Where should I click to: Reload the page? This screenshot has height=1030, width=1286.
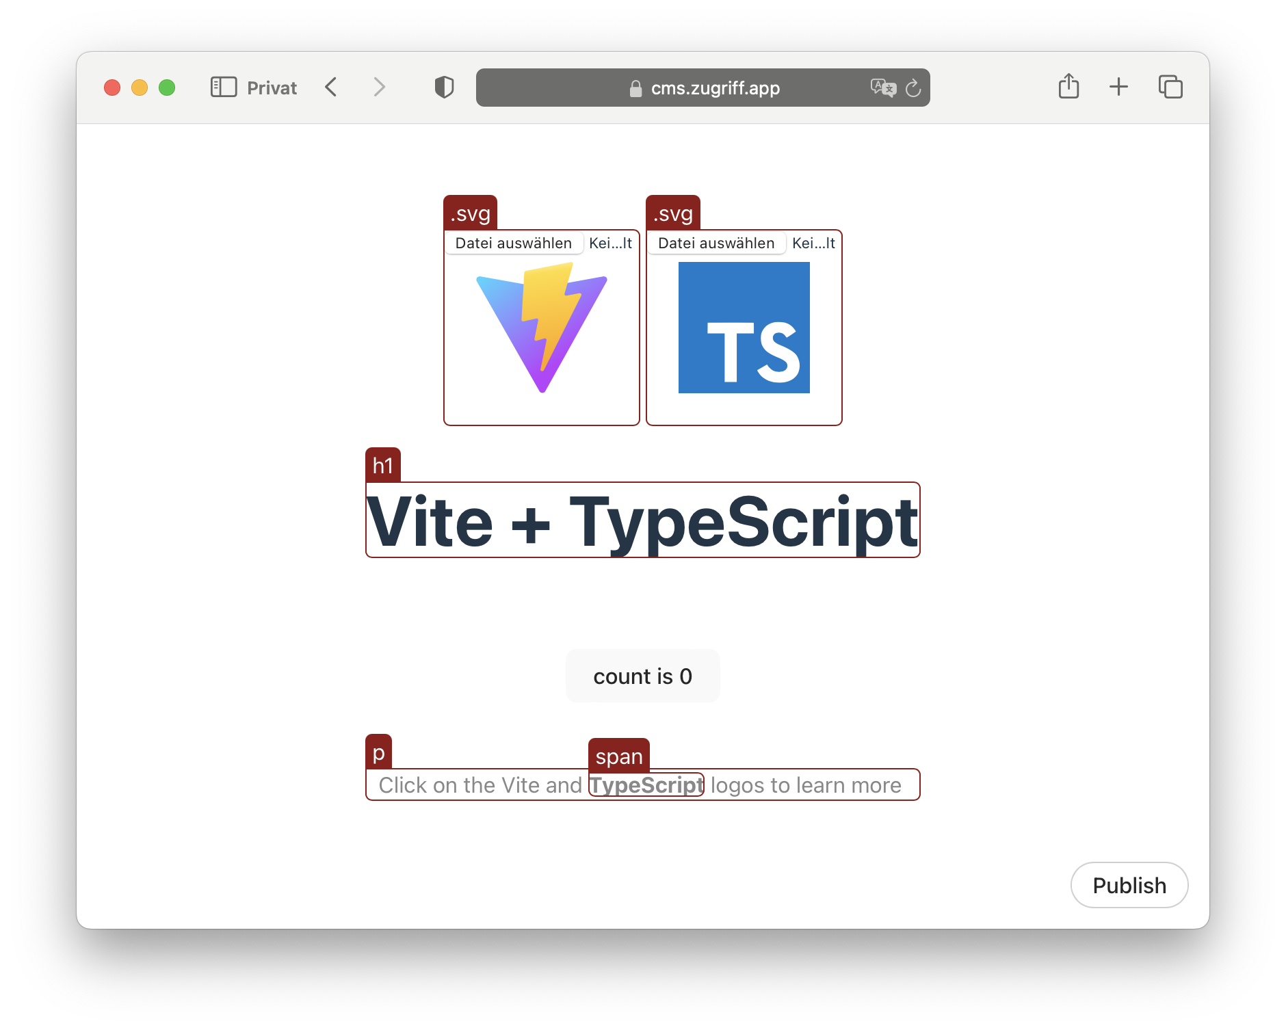pyautogui.click(x=913, y=88)
